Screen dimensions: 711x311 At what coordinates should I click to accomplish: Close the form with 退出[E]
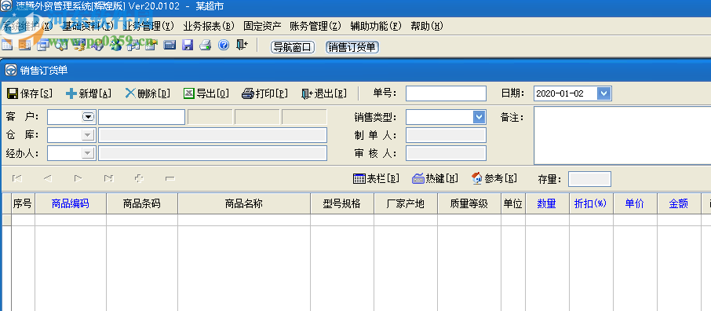[324, 93]
